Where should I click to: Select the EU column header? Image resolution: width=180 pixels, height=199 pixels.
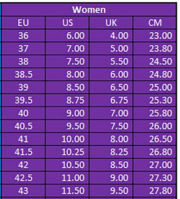point(23,23)
